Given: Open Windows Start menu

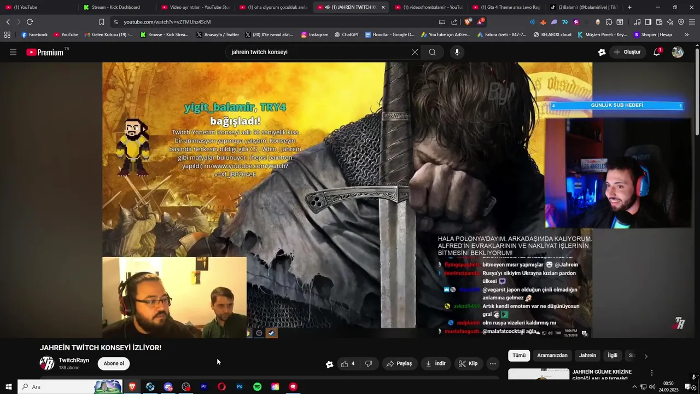Looking at the screenshot, I should pos(8,387).
